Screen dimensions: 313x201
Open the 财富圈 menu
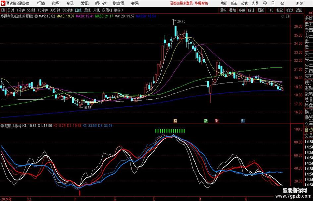tap(119, 3)
